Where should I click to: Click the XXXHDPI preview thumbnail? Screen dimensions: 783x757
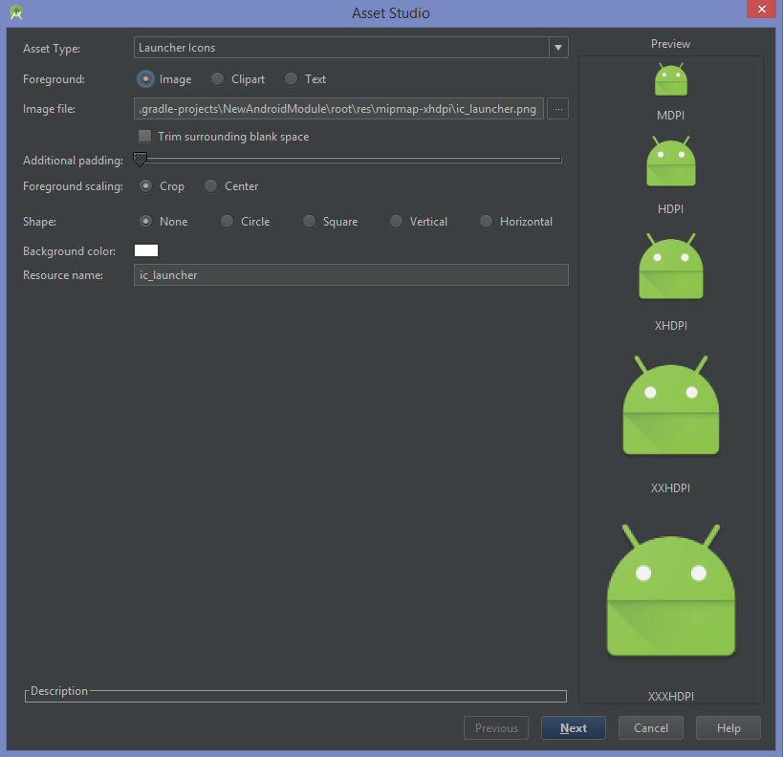670,590
